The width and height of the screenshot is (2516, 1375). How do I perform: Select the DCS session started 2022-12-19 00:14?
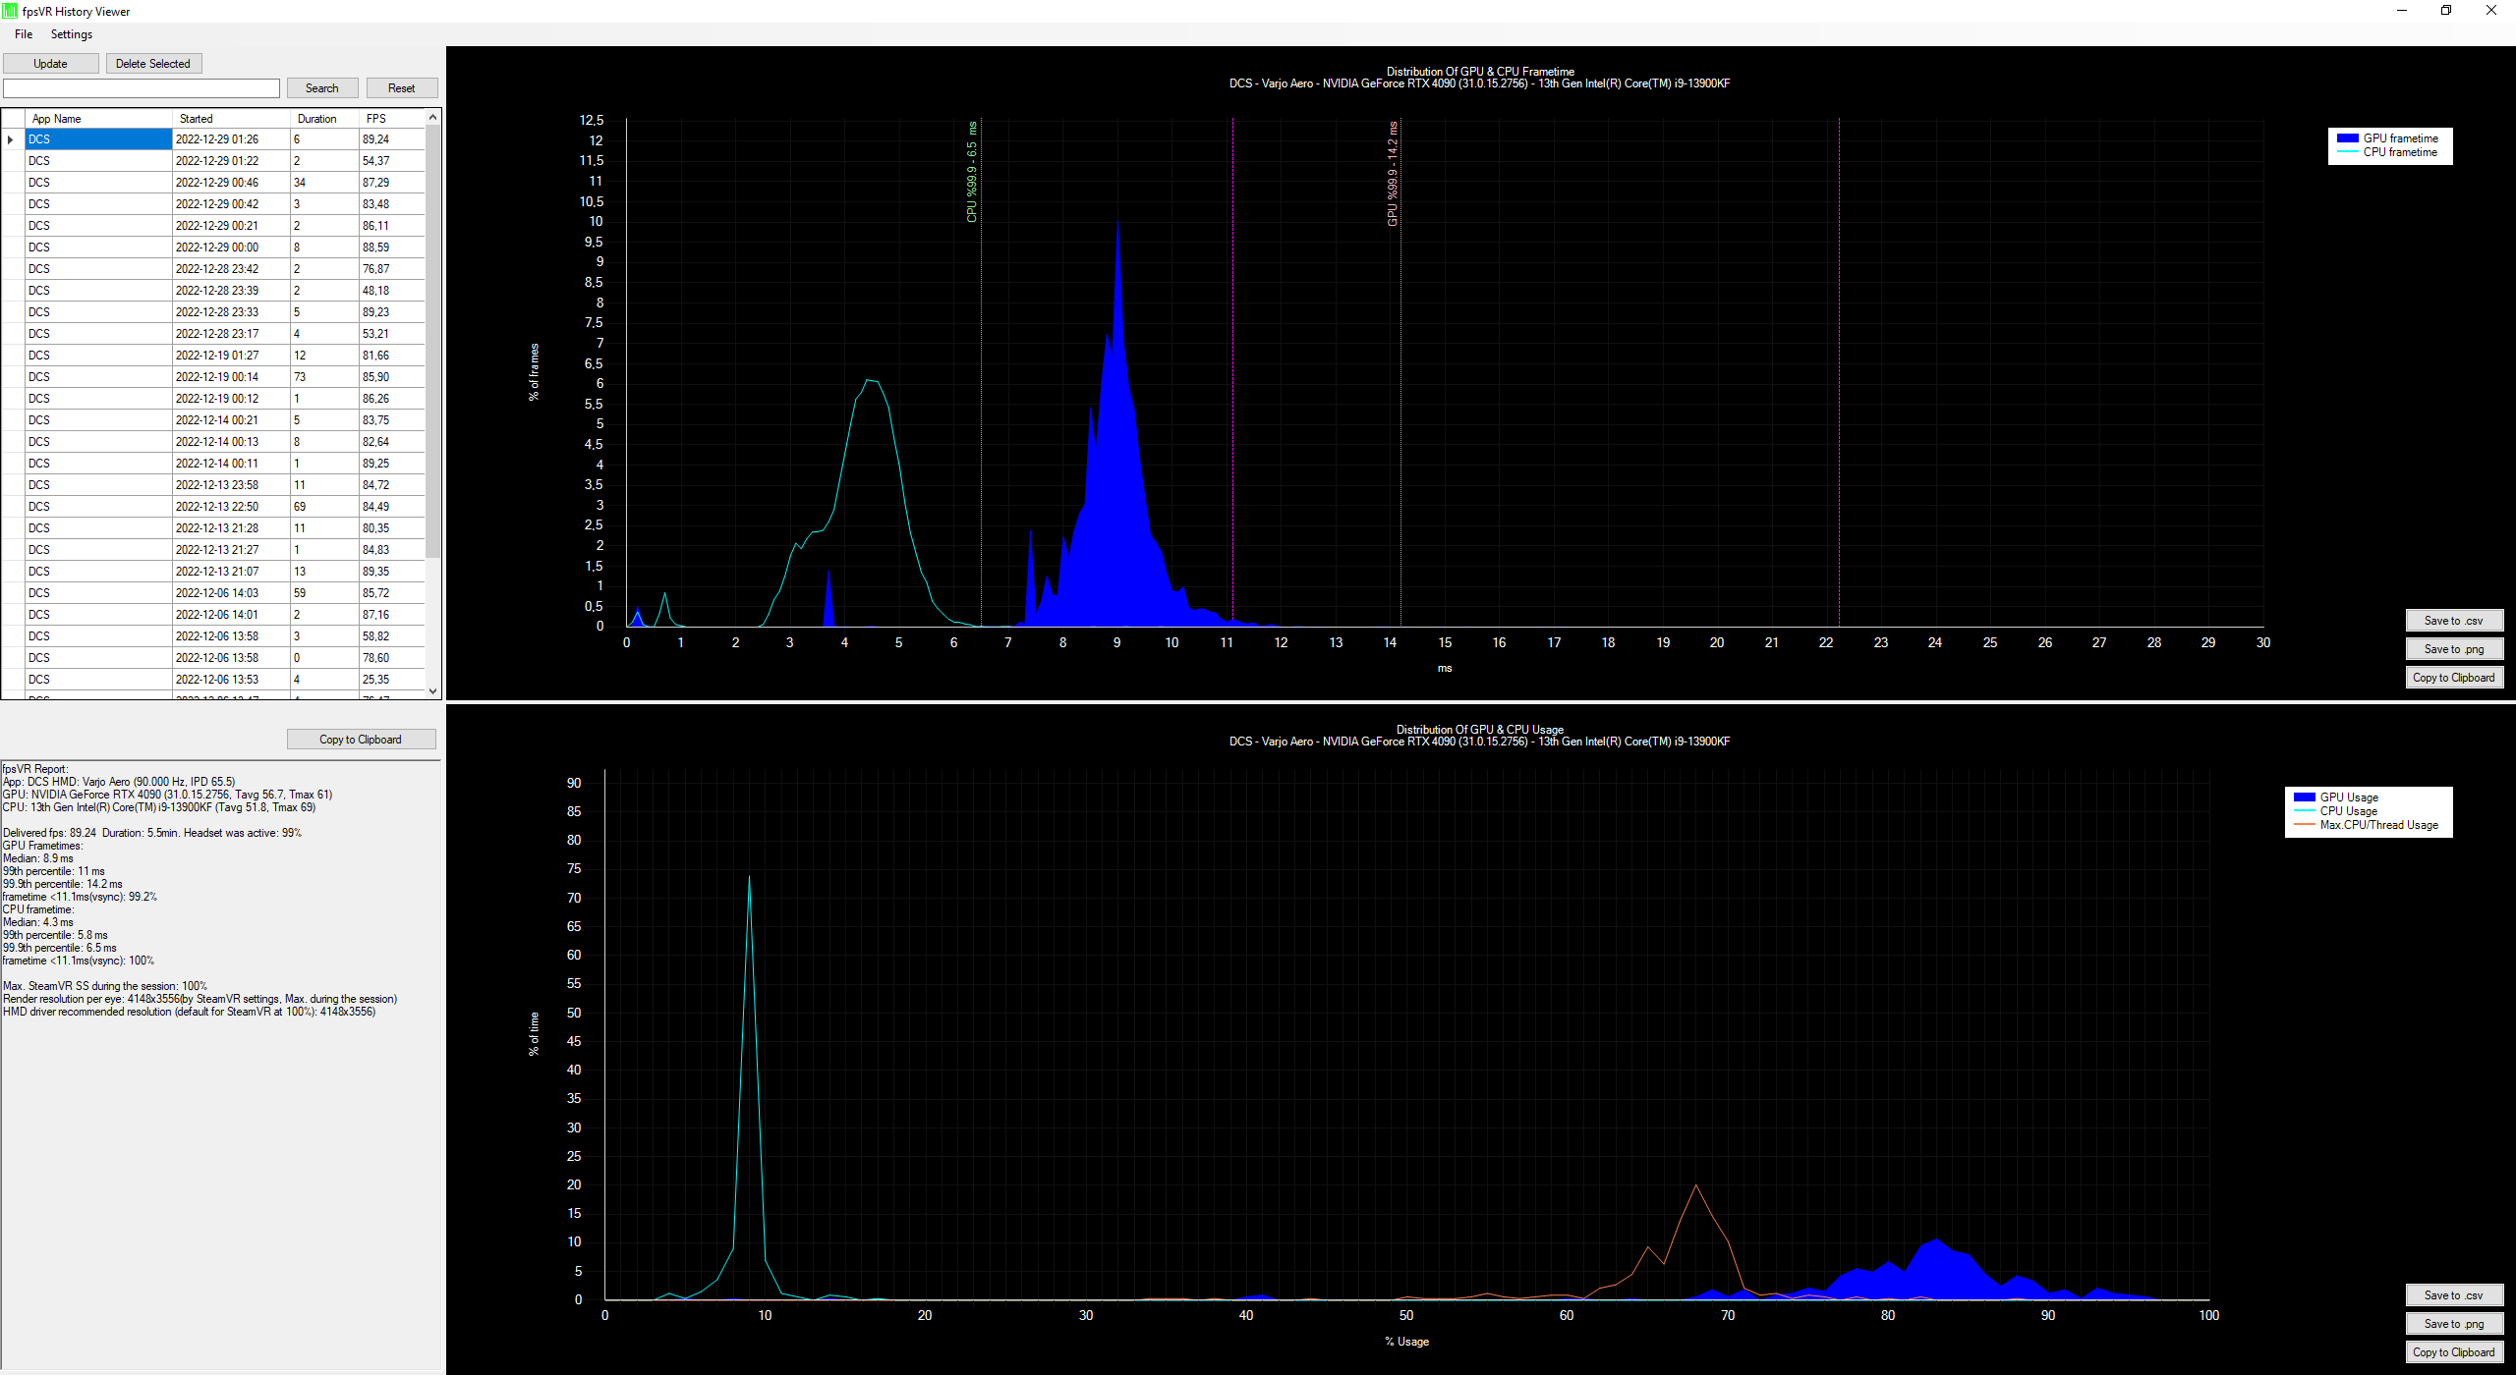tap(225, 377)
